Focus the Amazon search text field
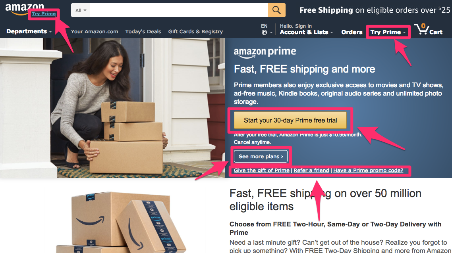This screenshot has height=253, width=452. tap(179, 10)
